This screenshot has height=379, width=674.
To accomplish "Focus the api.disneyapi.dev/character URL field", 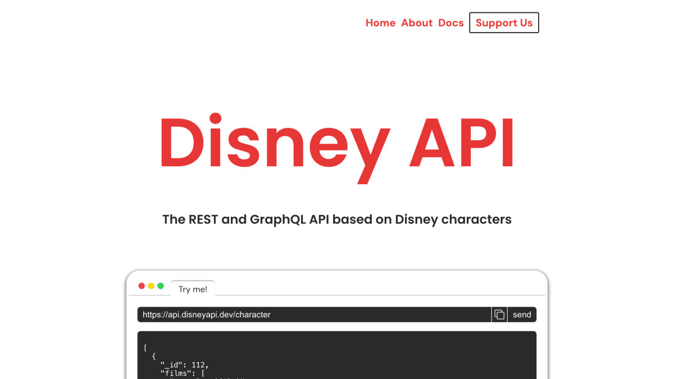I will 314,314.
